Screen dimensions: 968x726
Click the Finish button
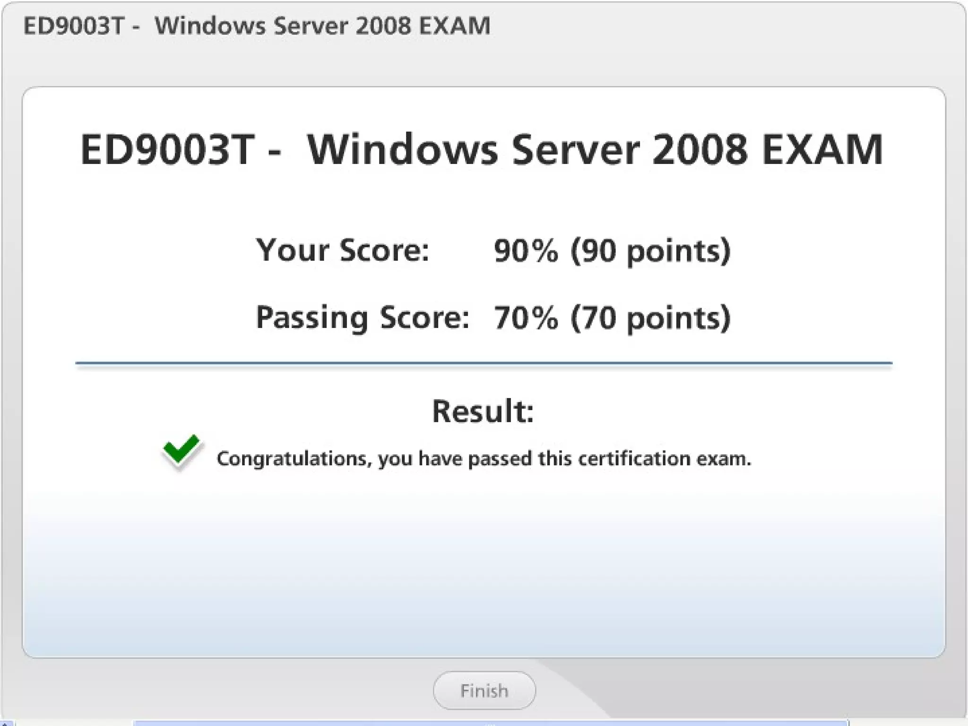tap(484, 690)
